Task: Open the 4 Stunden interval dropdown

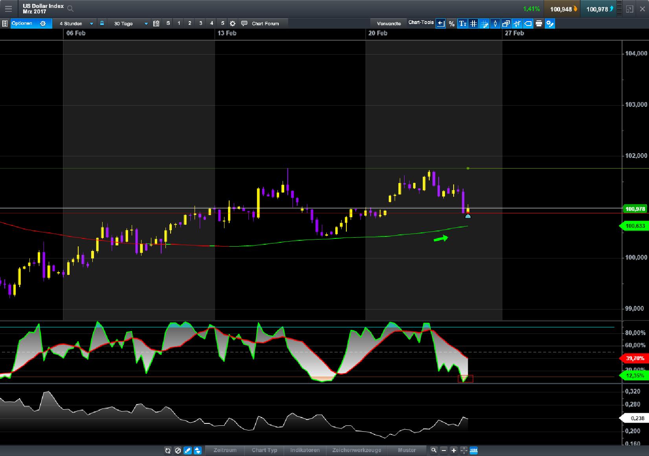Action: pyautogui.click(x=76, y=23)
